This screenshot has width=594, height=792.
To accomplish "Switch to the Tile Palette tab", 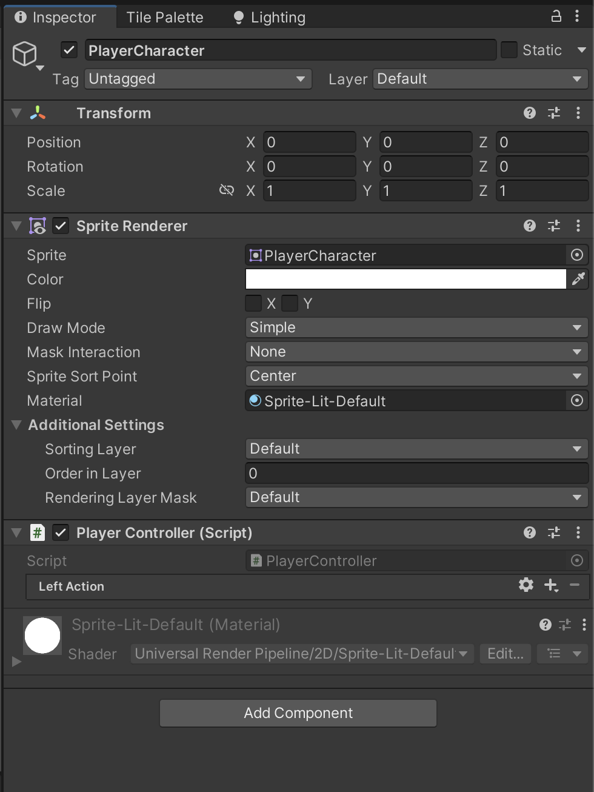I will [165, 18].
